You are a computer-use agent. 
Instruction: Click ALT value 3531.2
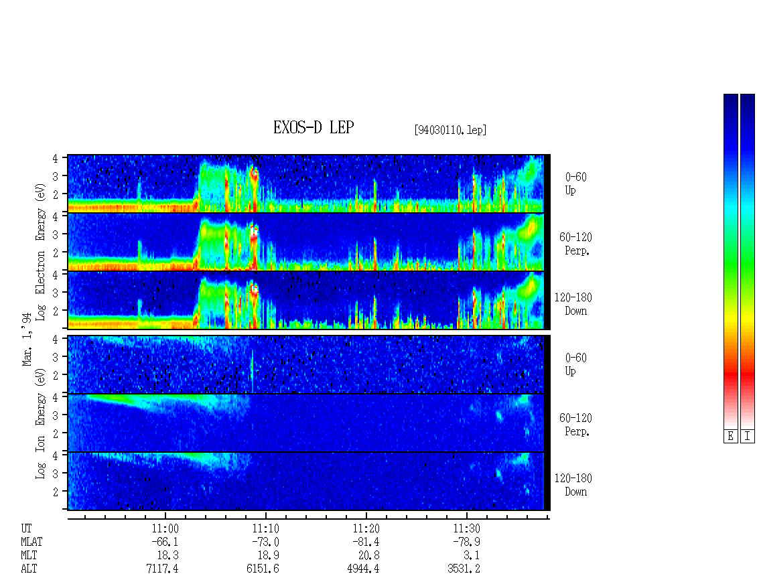pyautogui.click(x=464, y=569)
